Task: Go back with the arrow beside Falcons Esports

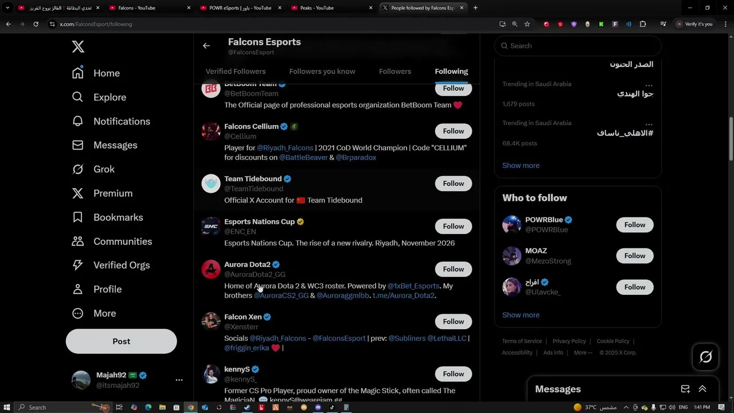Action: pos(206,46)
